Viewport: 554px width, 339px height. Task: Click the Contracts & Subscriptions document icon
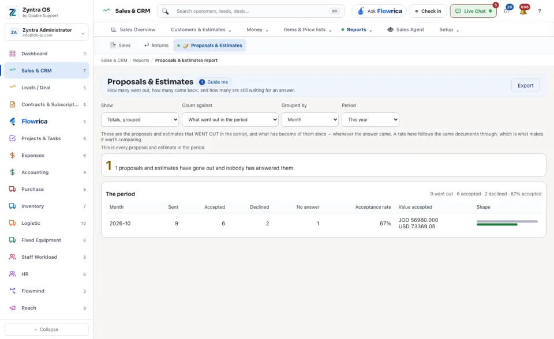(x=12, y=104)
